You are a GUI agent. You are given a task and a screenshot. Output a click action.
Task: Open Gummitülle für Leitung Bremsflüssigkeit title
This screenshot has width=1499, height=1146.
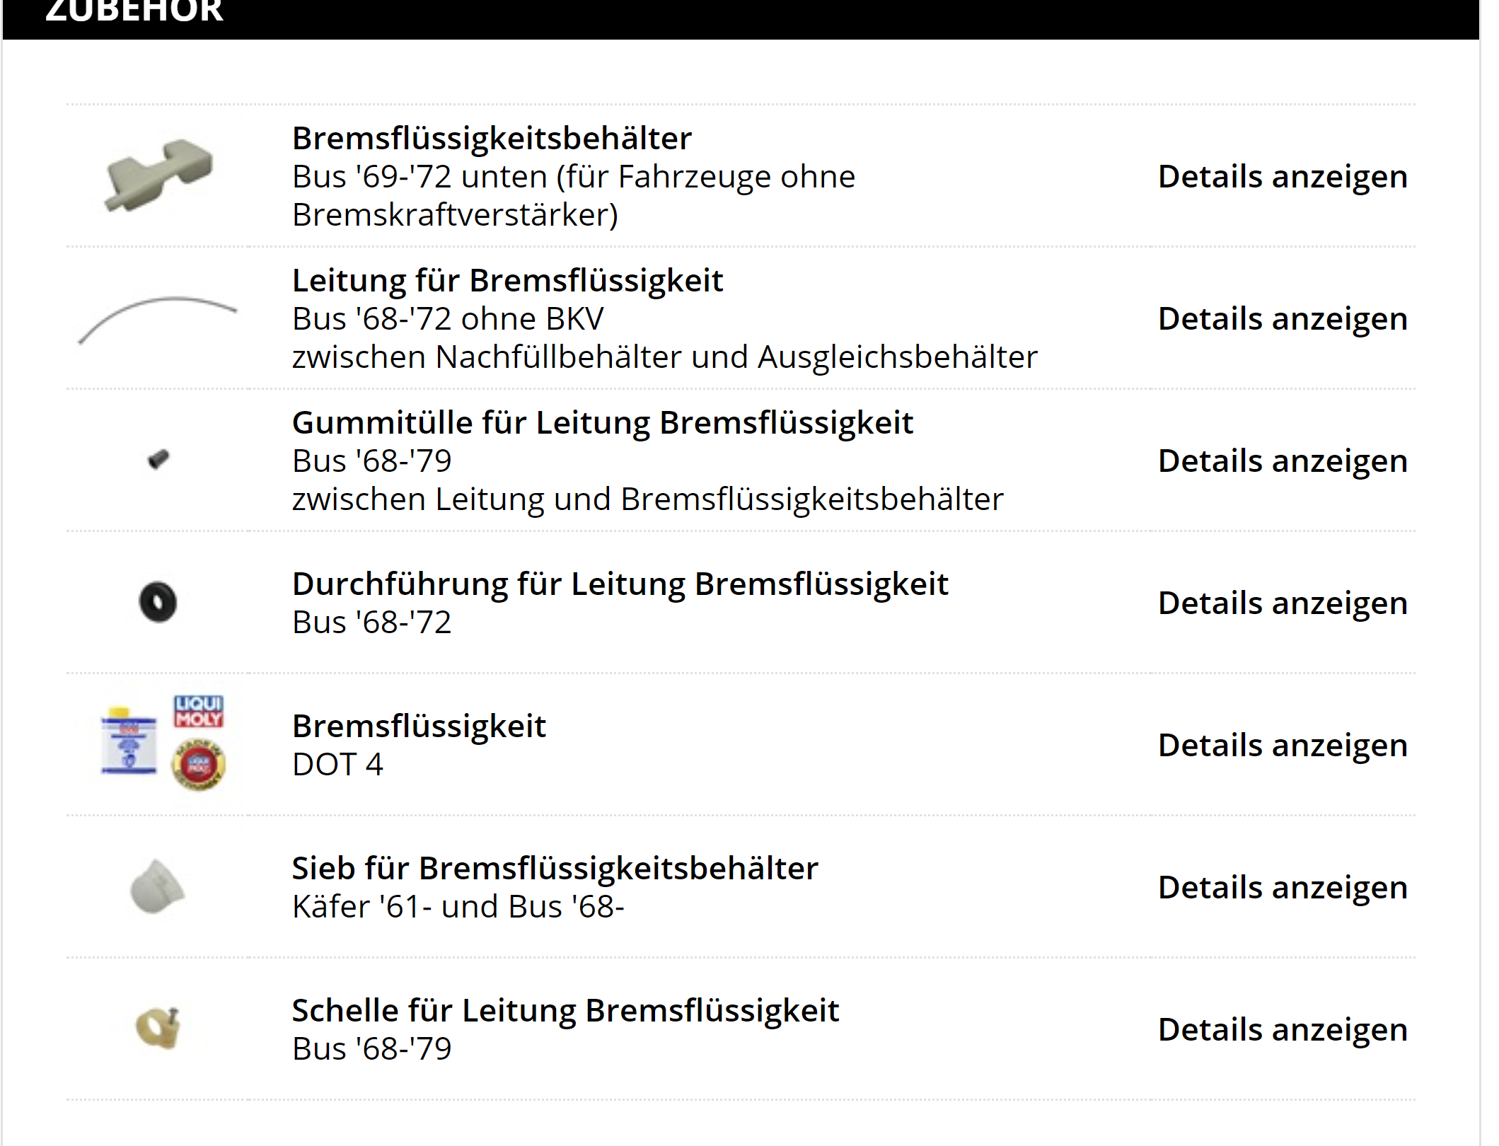(602, 422)
